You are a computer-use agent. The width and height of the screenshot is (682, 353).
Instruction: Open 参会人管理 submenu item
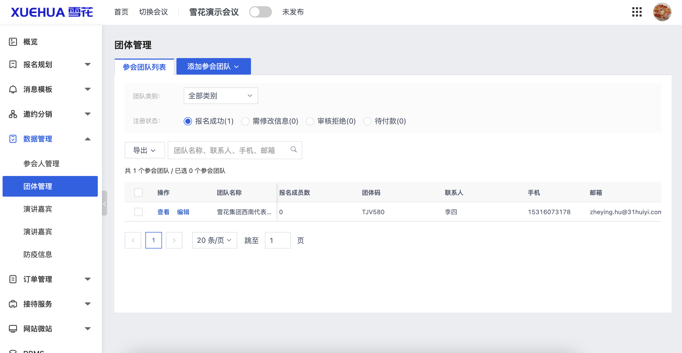pos(41,164)
